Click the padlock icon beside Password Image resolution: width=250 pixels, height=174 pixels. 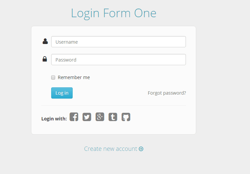[x=45, y=59]
